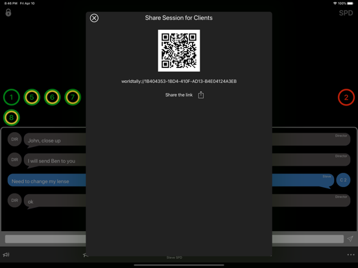This screenshot has width=358, height=268.
Task: Send message with the paper plane icon
Action: (350, 239)
